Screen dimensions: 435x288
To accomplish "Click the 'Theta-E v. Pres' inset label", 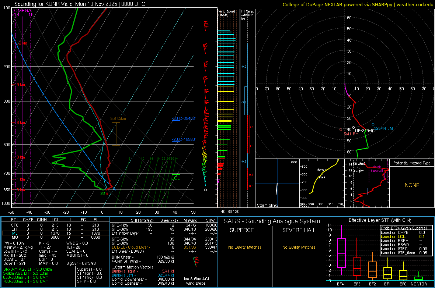I will click(322, 173).
